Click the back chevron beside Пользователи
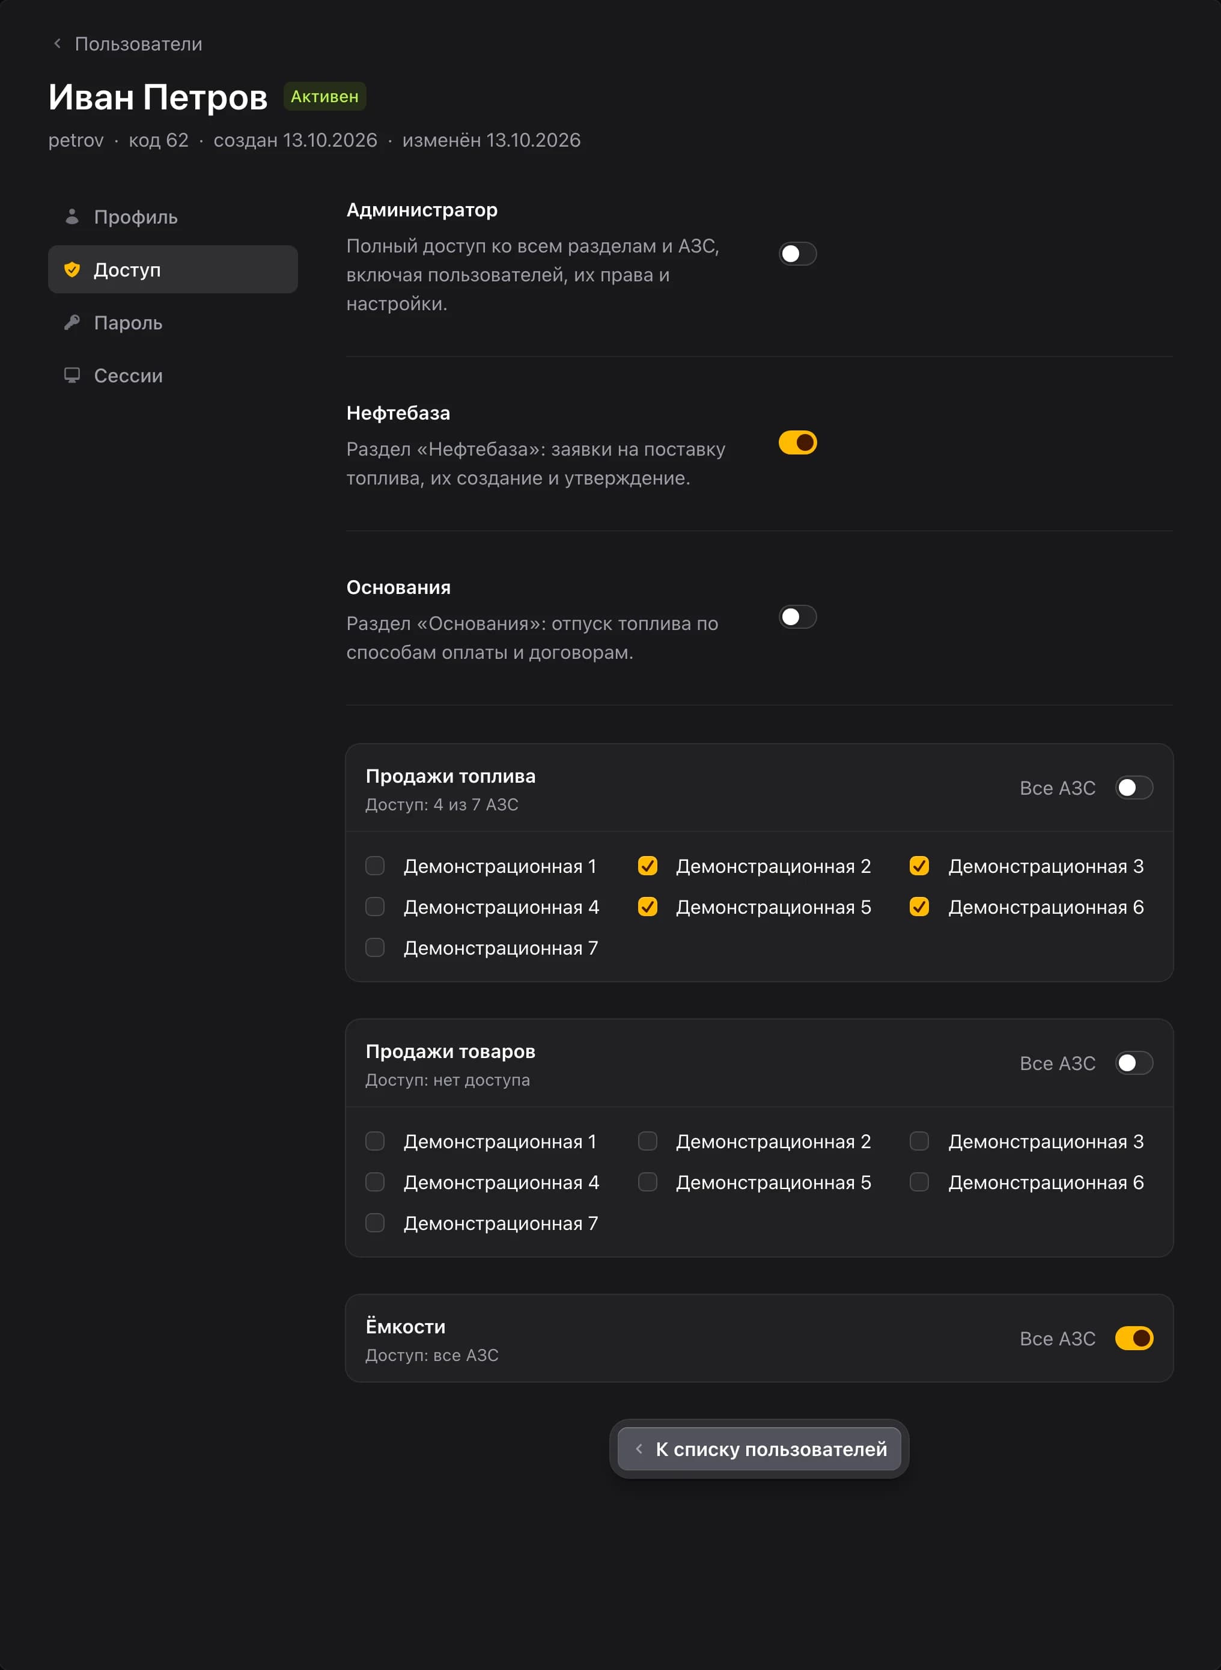The image size is (1221, 1670). (57, 44)
